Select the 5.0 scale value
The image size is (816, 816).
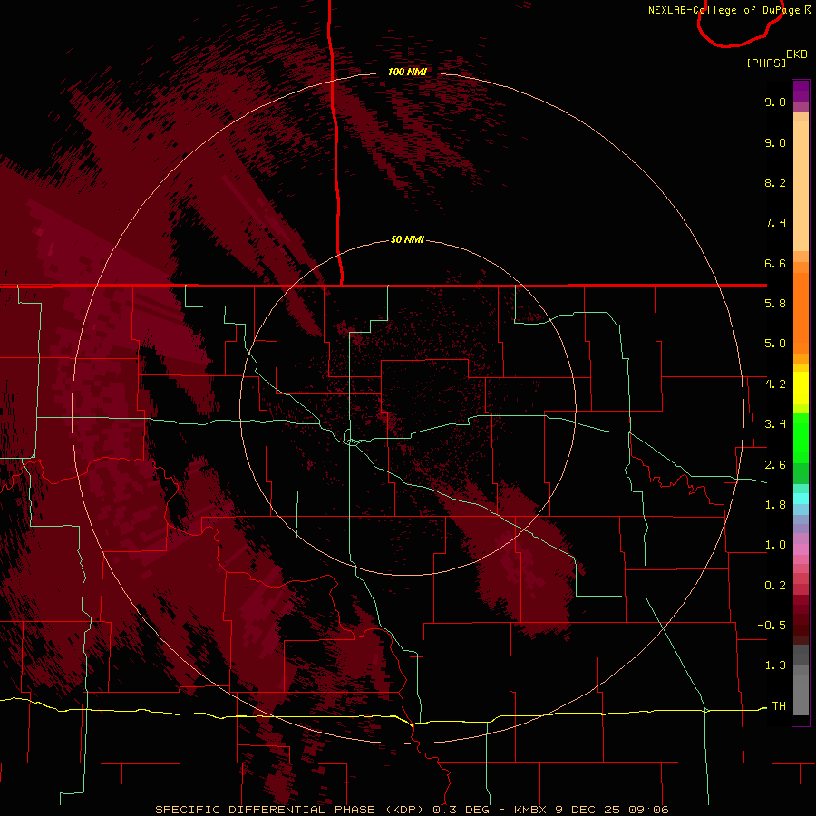coord(775,344)
